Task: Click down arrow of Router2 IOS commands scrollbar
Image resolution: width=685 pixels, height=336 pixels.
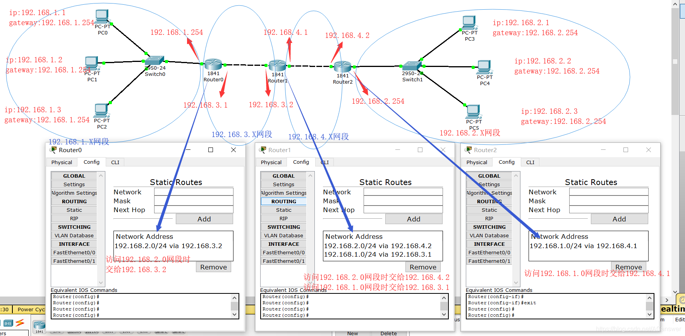Action: pyautogui.click(x=649, y=315)
